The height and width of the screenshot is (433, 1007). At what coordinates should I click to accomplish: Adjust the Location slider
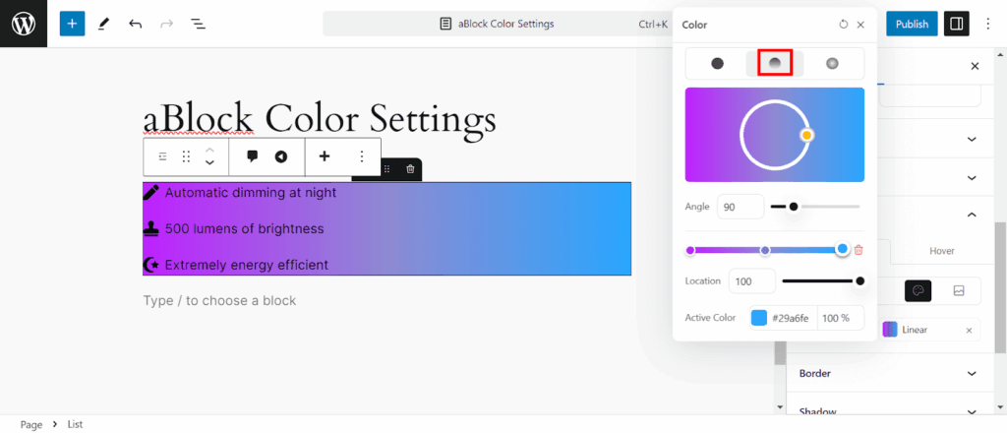[823, 280]
